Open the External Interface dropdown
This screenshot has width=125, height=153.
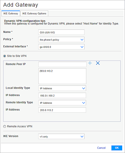tap(61, 47)
